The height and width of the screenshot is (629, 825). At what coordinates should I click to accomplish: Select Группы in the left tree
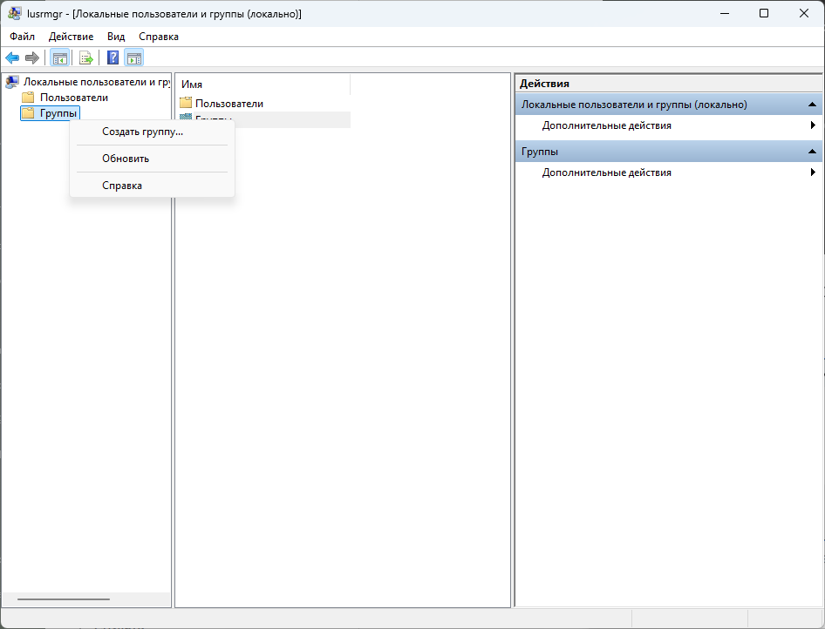58,113
